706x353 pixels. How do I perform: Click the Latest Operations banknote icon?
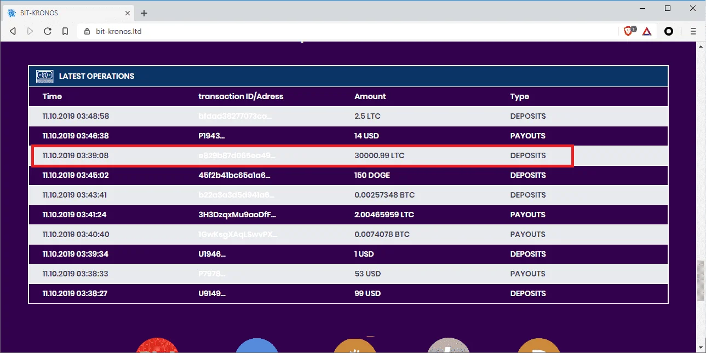click(44, 76)
